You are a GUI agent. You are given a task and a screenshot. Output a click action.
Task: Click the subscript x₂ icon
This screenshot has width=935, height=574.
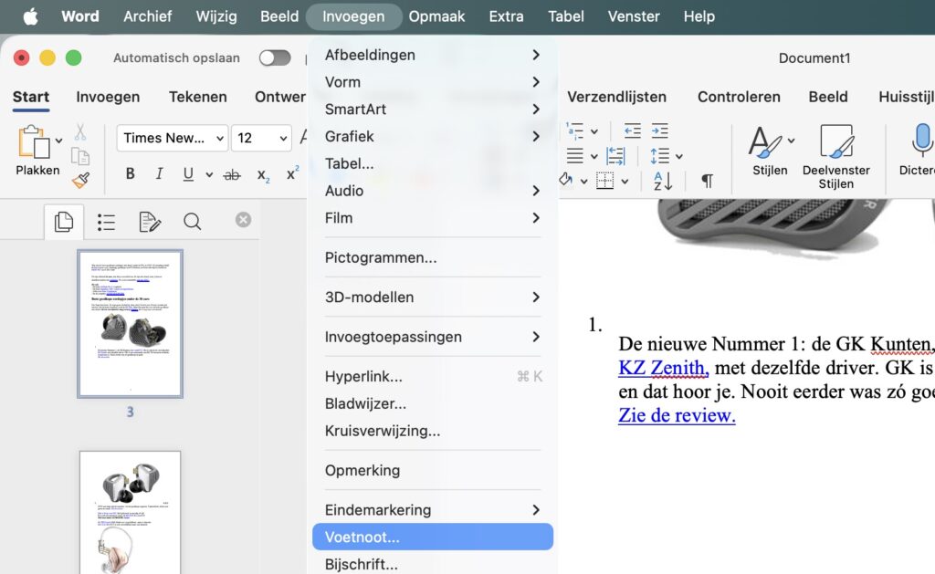[x=263, y=174]
